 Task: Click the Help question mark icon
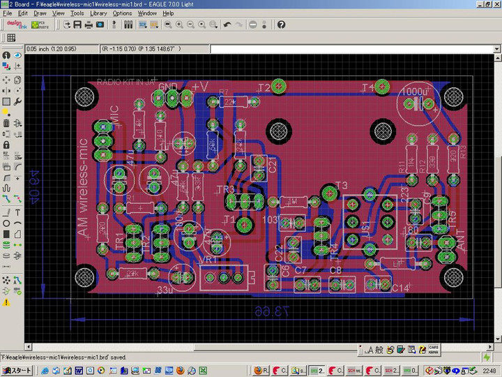pyautogui.click(x=281, y=24)
